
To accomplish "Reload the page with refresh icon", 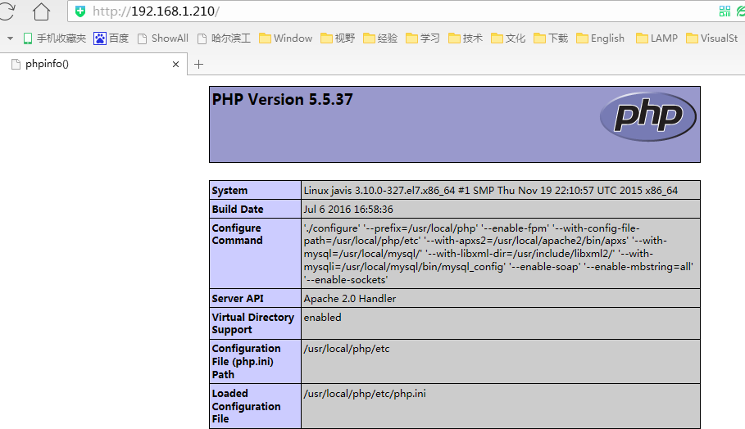I will click(7, 11).
